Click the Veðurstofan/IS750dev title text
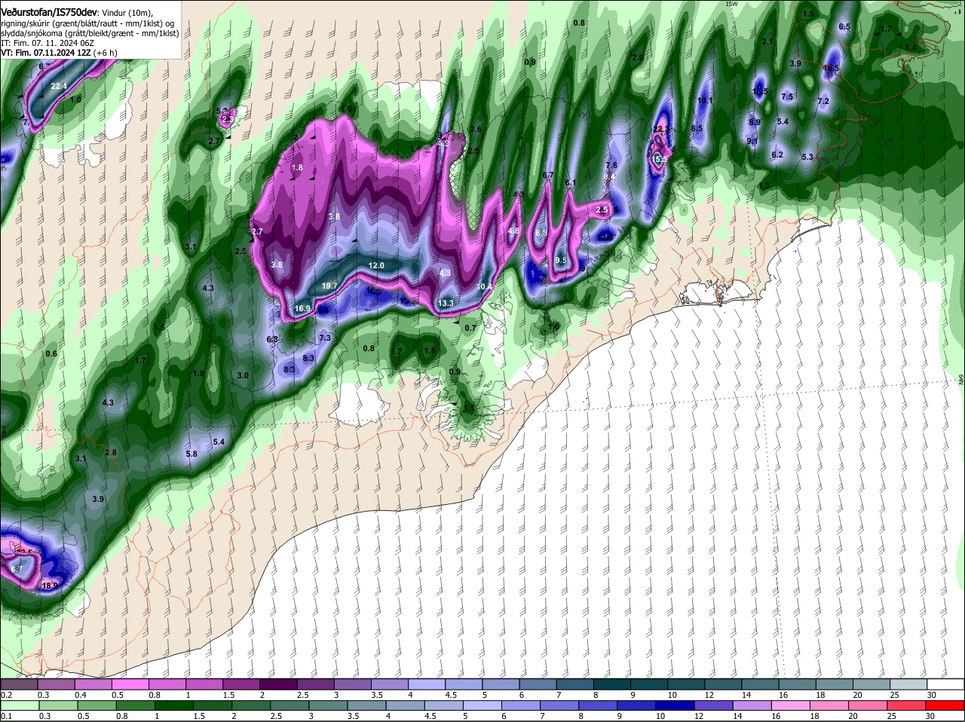965x722 pixels. point(49,11)
